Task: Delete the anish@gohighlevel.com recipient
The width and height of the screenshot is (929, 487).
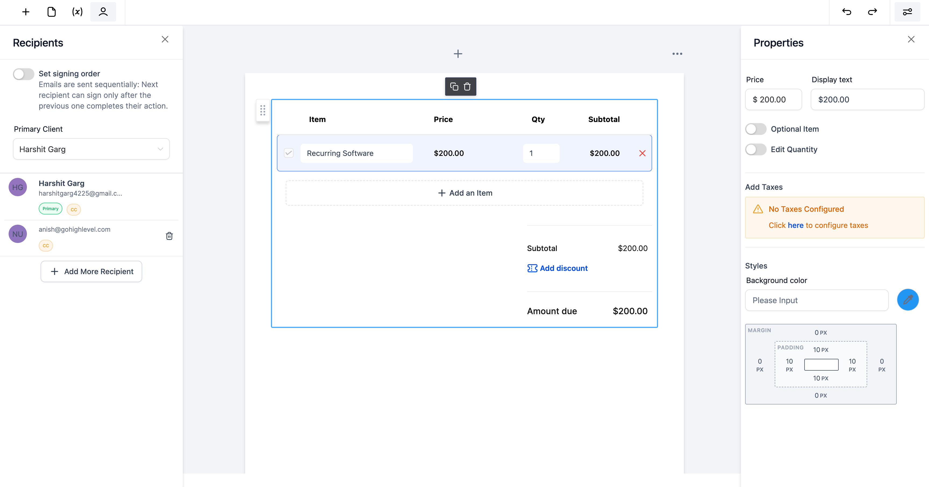Action: [x=169, y=236]
